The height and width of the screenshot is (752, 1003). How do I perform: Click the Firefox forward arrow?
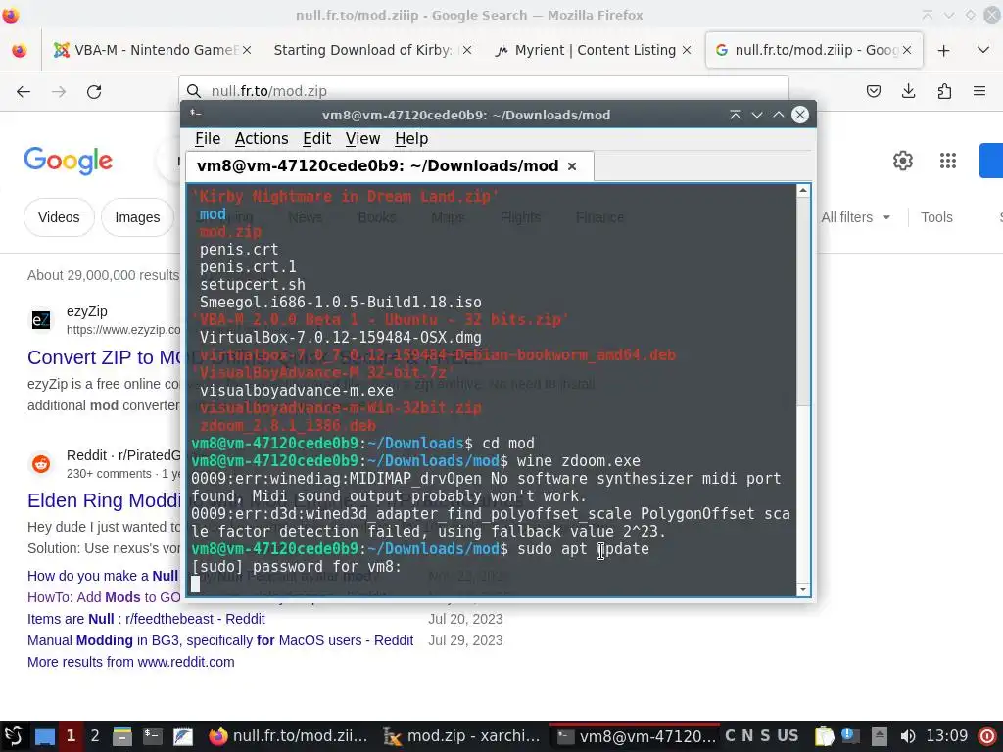pyautogui.click(x=59, y=91)
